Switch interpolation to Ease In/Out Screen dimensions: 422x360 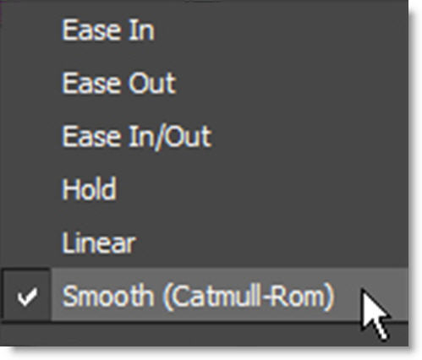coord(204,136)
